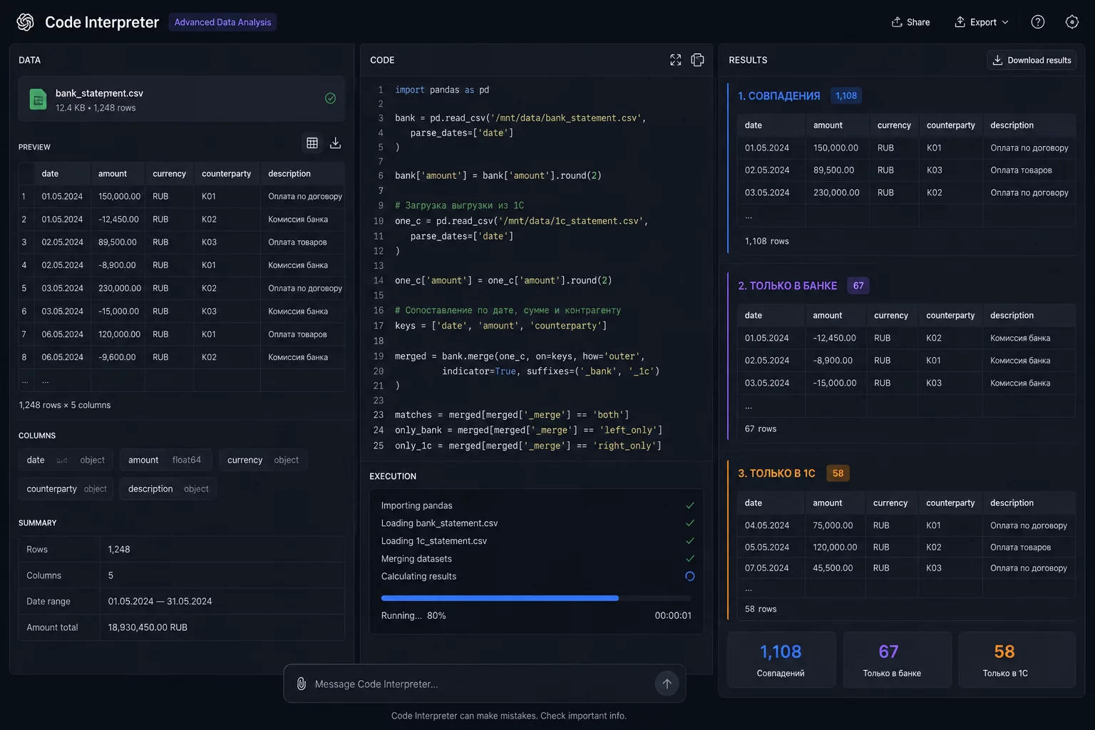This screenshot has height=730, width=1095.
Task: Open the settings gear icon
Action: point(1072,22)
